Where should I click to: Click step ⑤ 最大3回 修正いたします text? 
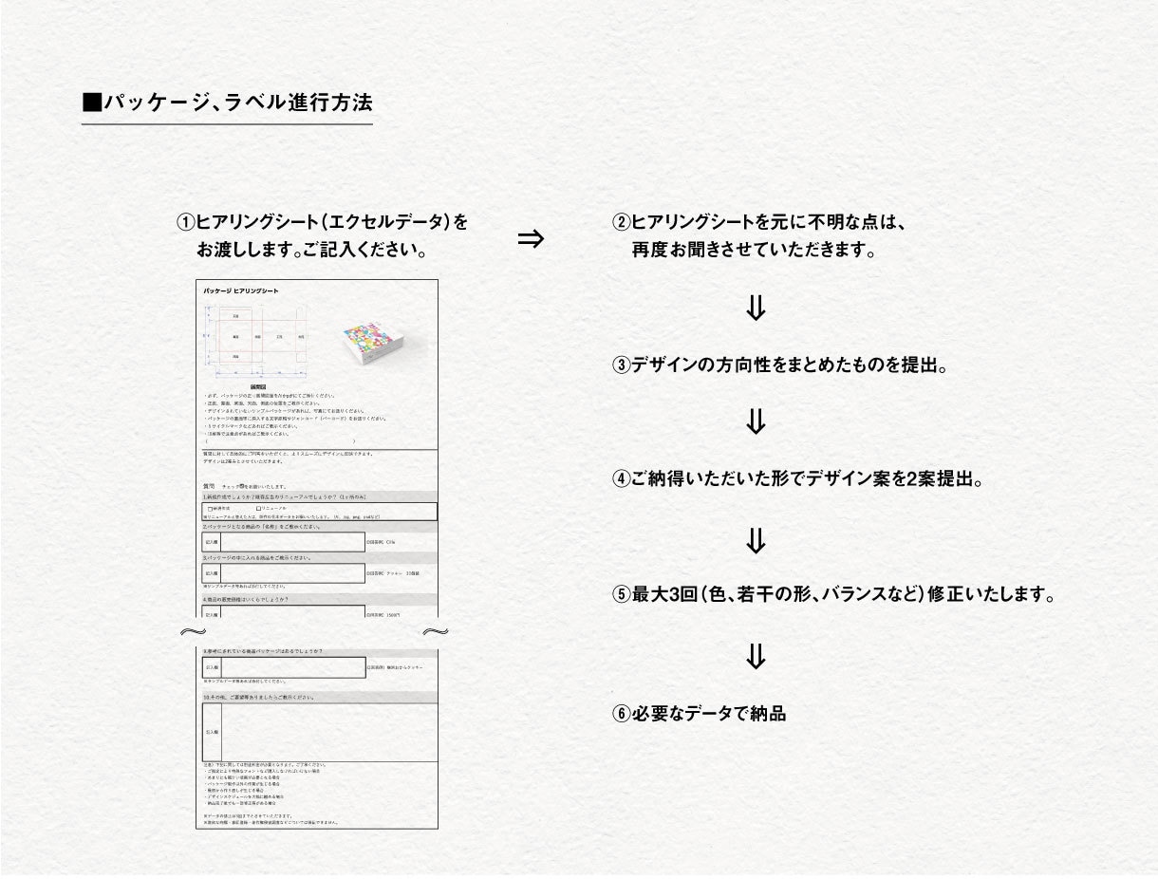[x=835, y=595]
